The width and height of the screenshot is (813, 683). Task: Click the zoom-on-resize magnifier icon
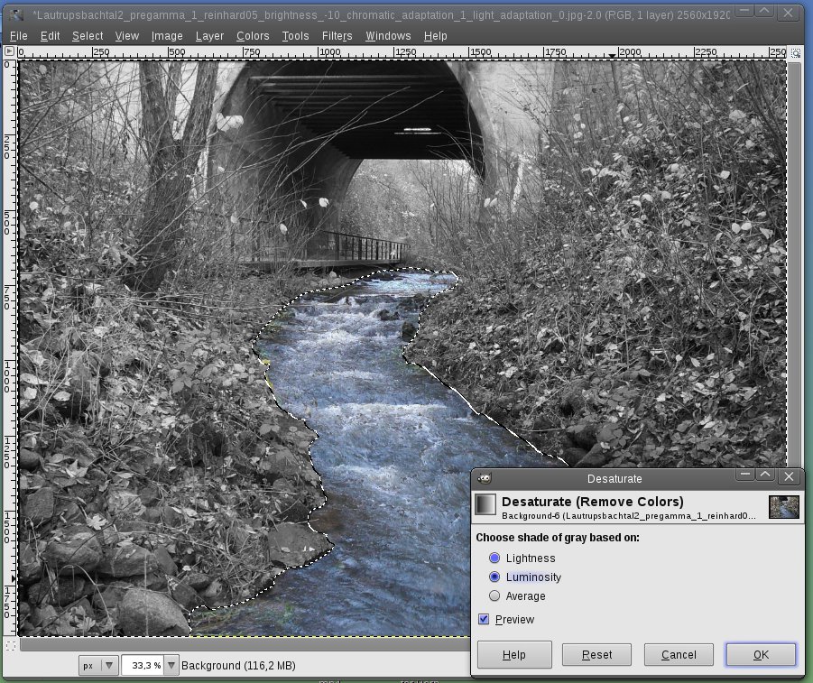796,53
